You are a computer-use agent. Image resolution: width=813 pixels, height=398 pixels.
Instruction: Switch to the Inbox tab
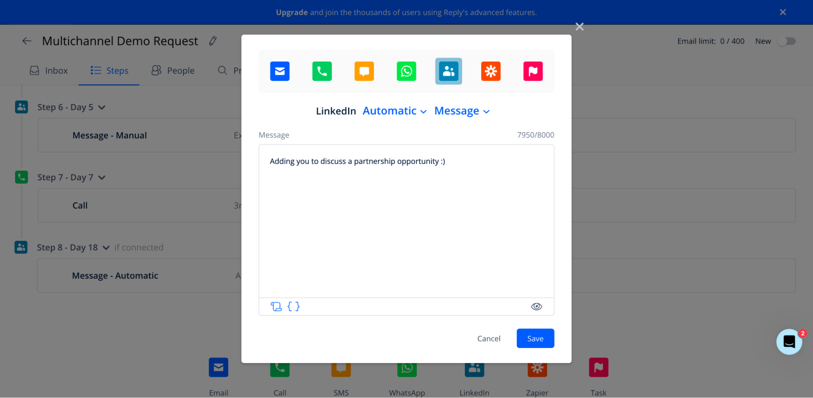[x=49, y=71]
